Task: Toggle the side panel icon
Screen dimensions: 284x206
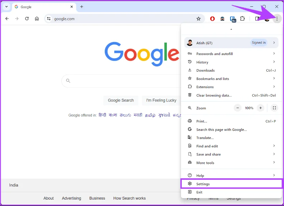Action: (x=257, y=18)
